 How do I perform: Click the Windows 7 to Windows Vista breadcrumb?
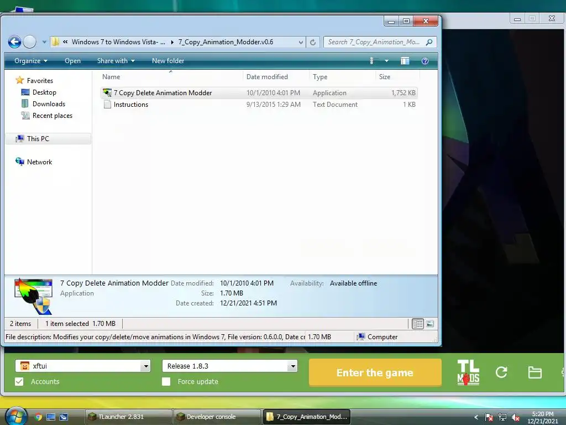point(118,42)
